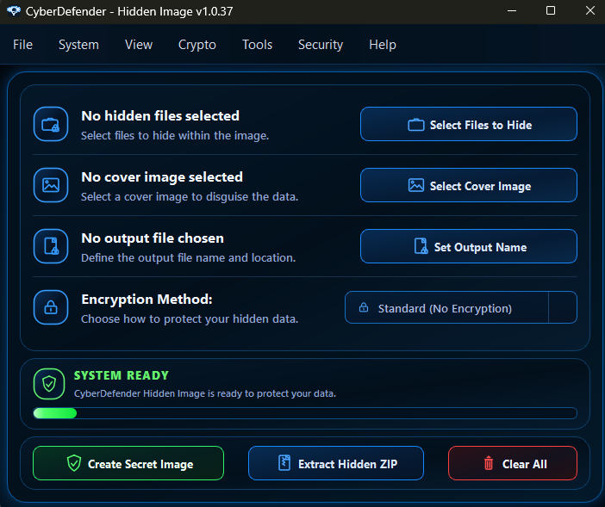
Task: Click the green progress bar
Action: coord(305,413)
